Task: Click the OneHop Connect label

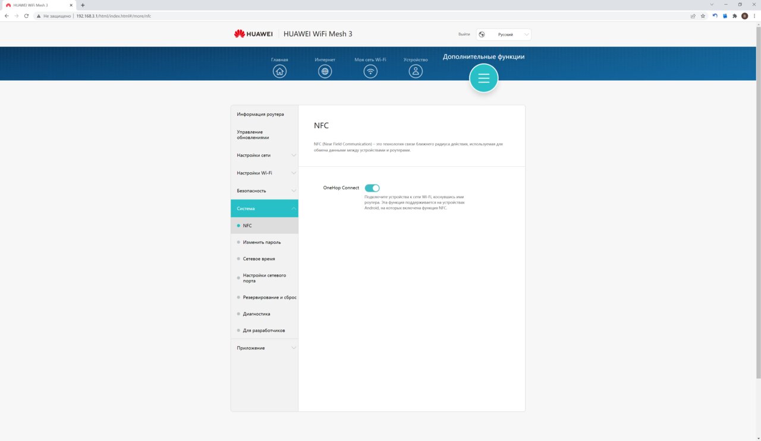Action: pyautogui.click(x=341, y=188)
